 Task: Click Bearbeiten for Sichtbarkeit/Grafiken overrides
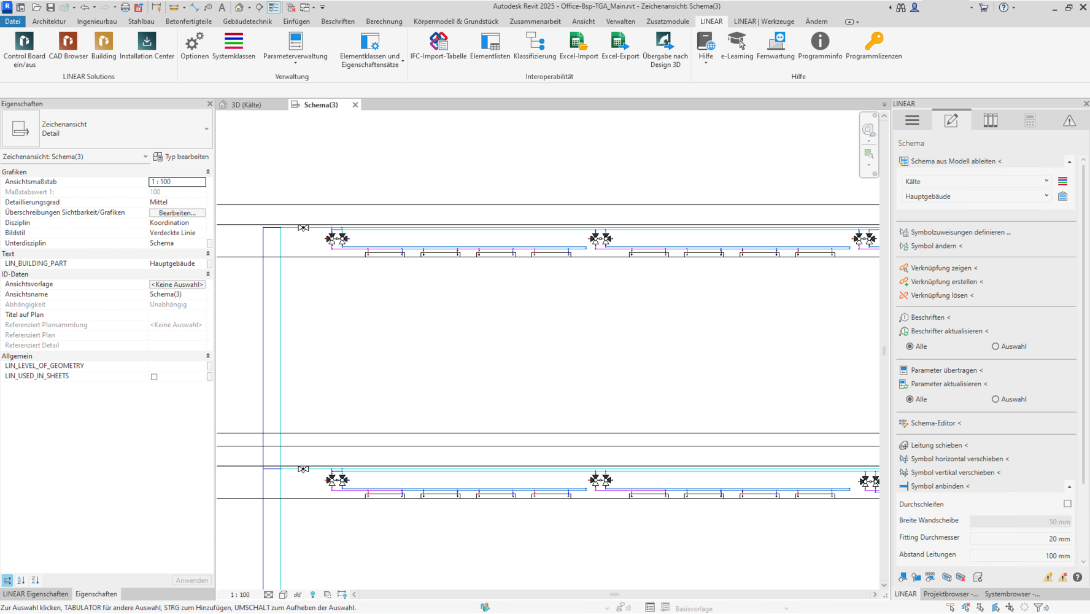click(177, 213)
